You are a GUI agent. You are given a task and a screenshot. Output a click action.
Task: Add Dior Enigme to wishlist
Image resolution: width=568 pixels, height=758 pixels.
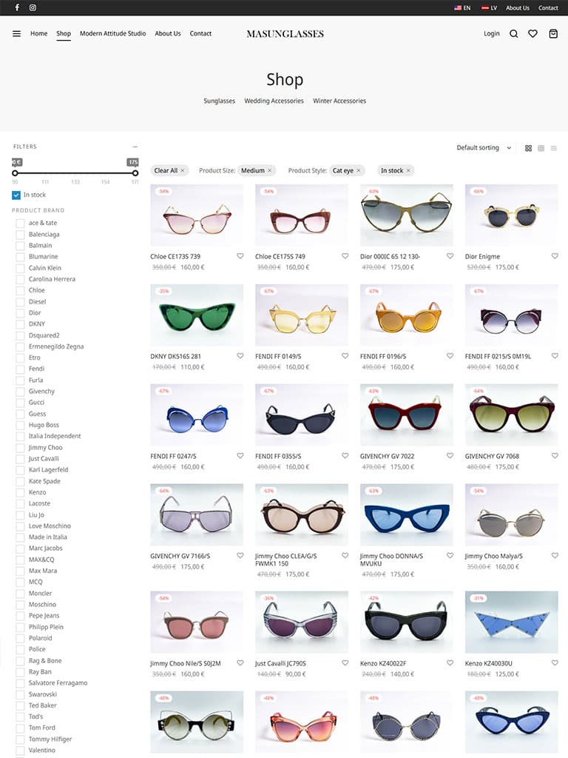tap(555, 256)
